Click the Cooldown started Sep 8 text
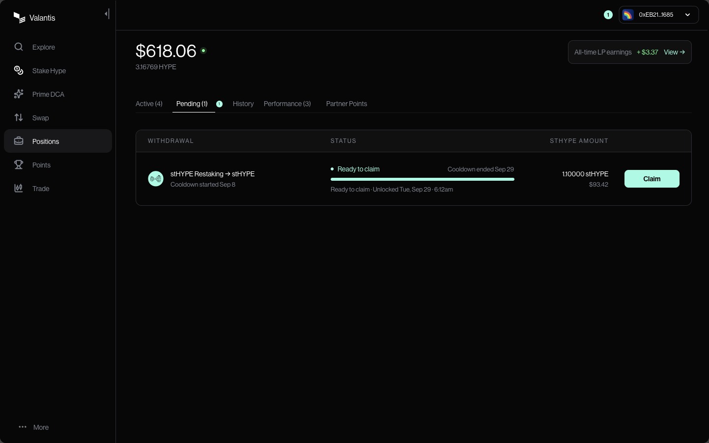The image size is (709, 443). point(203,185)
